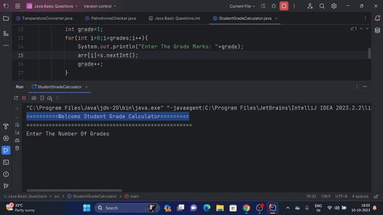383x215 pixels.
Task: Click the red Stop button in top toolbar
Action: (x=284, y=6)
